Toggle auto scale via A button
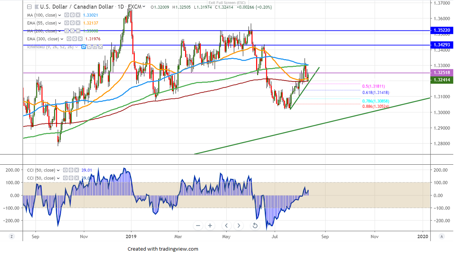The image size is (454, 254). (442, 236)
